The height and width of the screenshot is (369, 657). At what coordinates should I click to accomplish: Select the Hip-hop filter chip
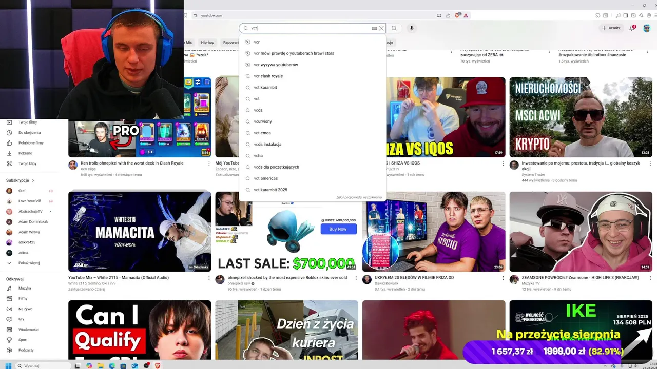[207, 43]
